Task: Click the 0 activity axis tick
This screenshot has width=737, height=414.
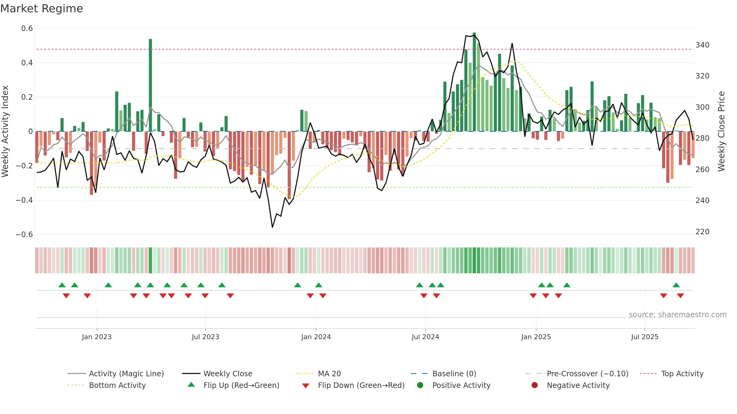Action: [30, 132]
